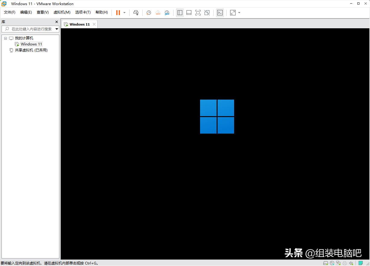The image size is (370, 266).
Task: Toggle the thumbnail bar display
Action: (x=189, y=13)
